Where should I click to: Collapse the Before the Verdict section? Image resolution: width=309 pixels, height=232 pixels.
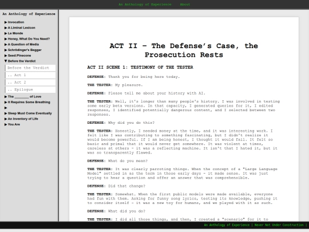[20, 61]
